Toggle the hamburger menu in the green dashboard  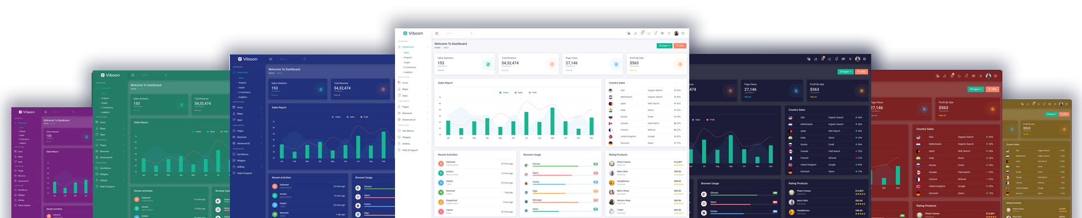click(x=133, y=75)
